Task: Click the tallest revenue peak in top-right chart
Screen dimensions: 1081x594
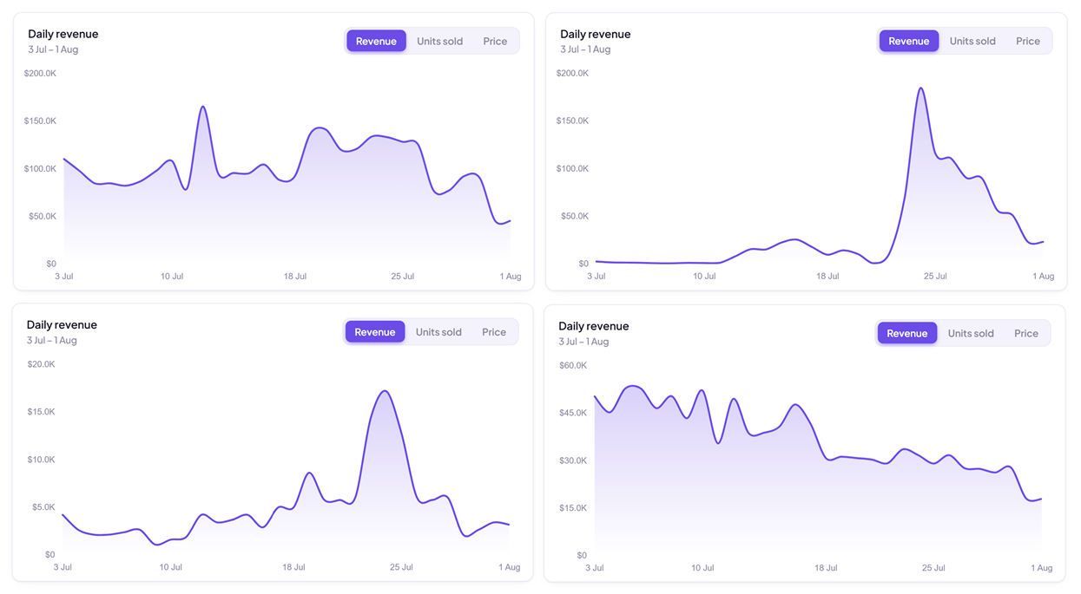Action: [x=920, y=88]
